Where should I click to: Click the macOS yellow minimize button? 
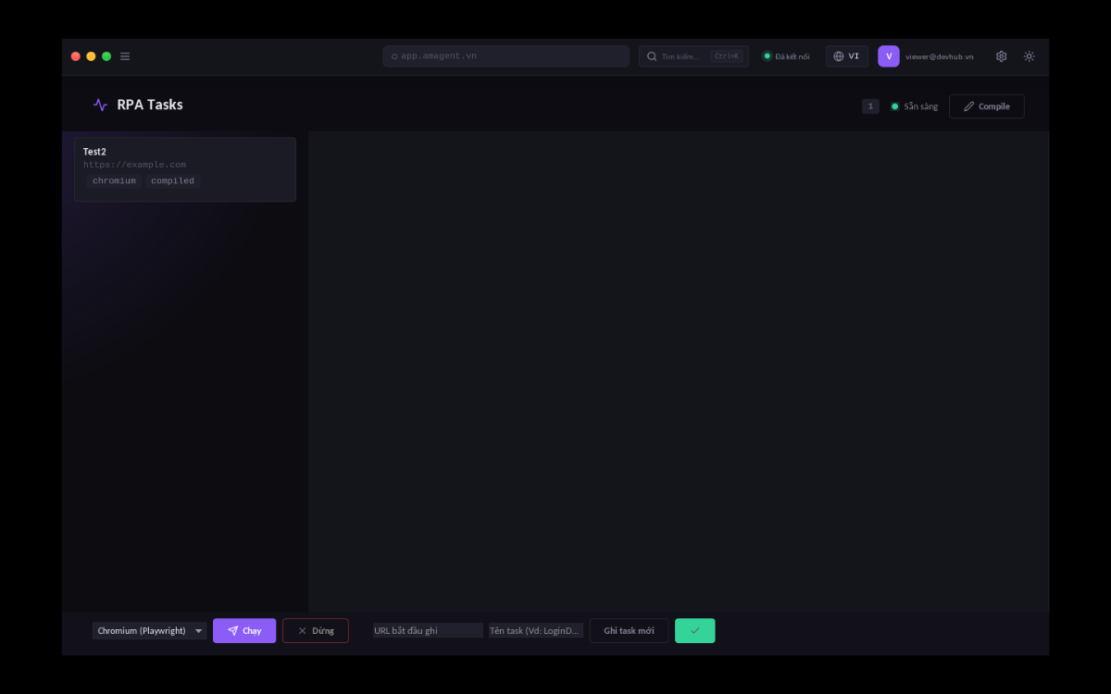91,56
